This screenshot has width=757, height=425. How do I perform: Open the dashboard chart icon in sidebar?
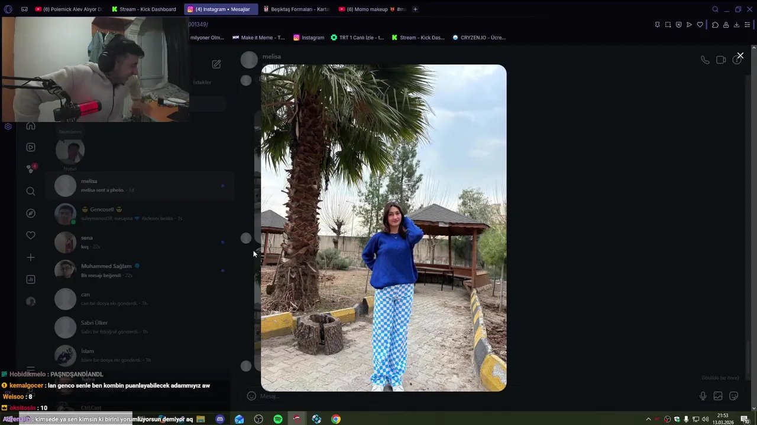31,279
